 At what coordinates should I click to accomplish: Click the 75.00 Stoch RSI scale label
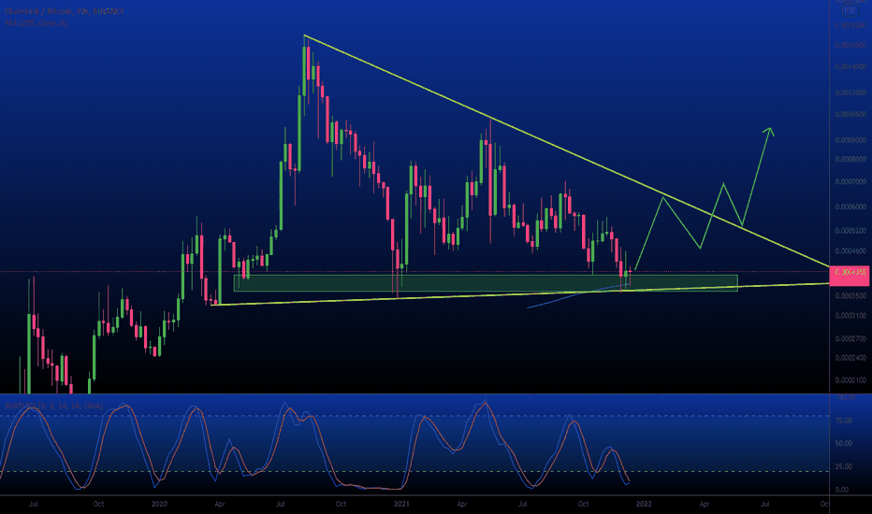(x=844, y=421)
